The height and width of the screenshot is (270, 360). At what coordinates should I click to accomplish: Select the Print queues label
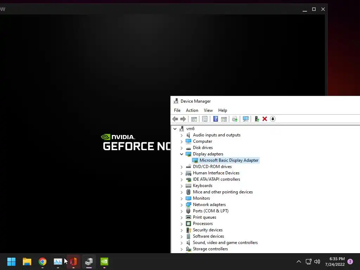click(x=204, y=217)
